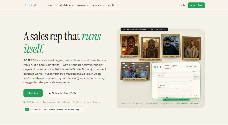228x125 pixels.
Task: Expand the Who it is for menu
Action: coord(66,5)
